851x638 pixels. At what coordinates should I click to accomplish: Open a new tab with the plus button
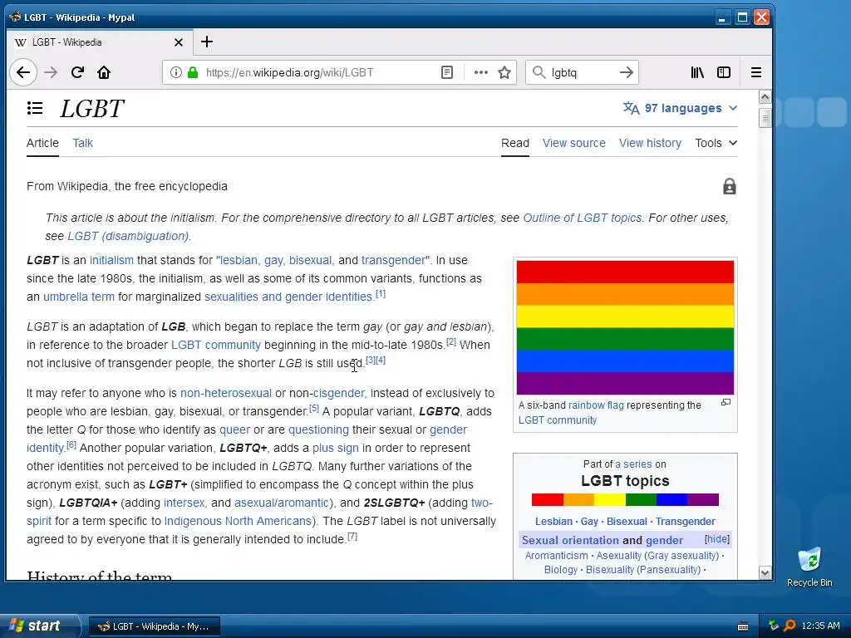coord(207,42)
